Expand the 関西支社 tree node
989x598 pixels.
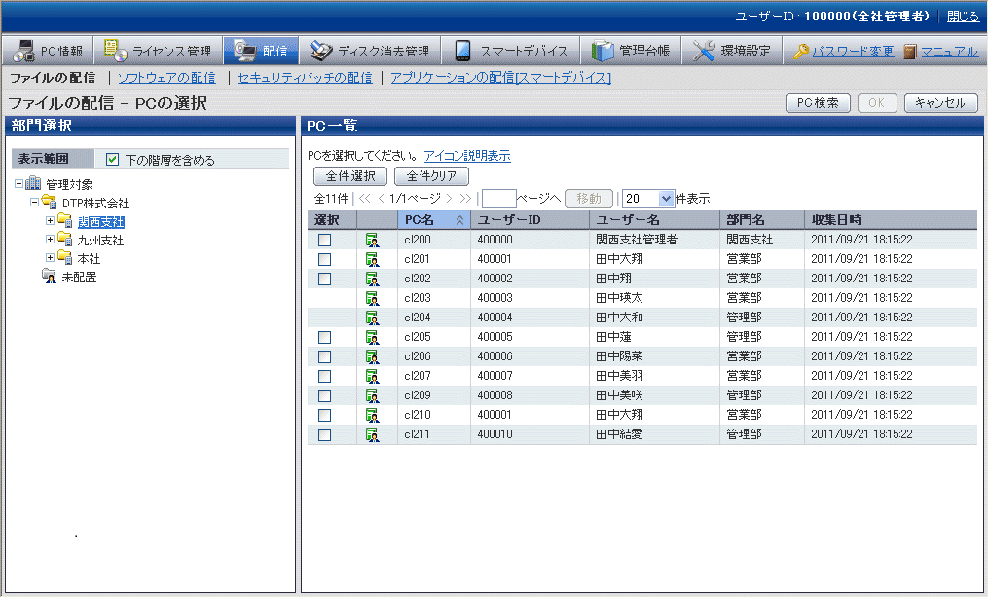[x=50, y=221]
